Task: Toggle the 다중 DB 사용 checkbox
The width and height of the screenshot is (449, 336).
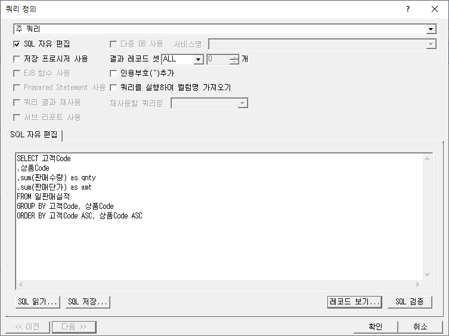Action: [x=113, y=44]
